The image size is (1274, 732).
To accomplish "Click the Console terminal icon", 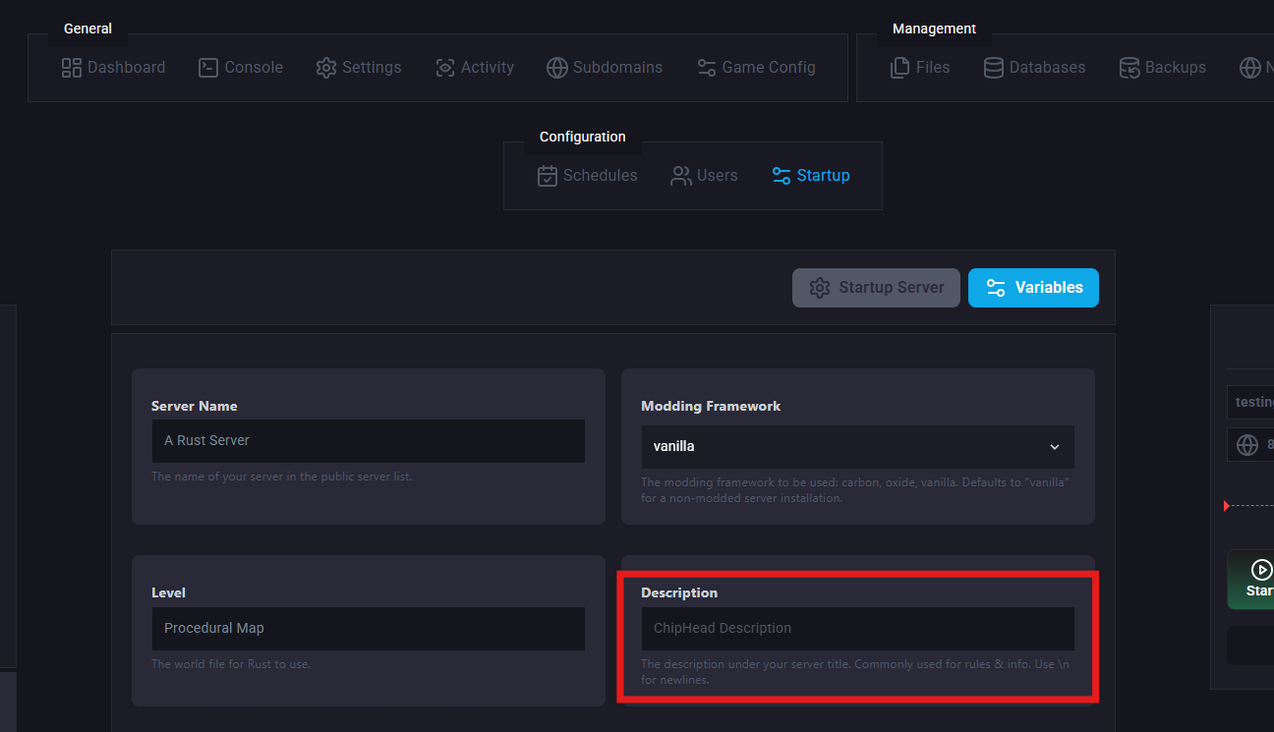I will [208, 68].
